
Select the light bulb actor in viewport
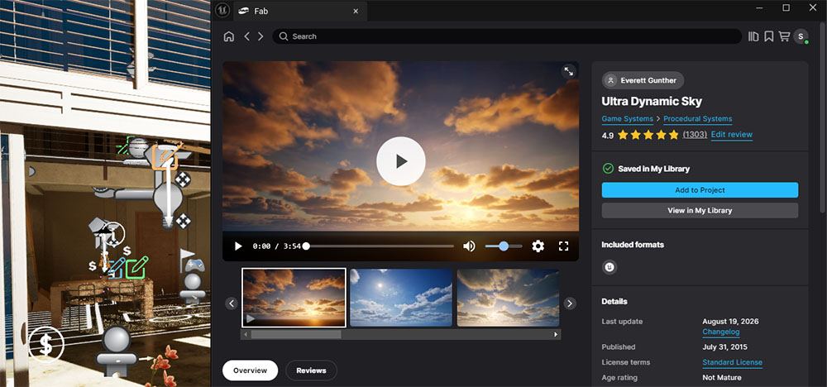pyautogui.click(x=168, y=203)
